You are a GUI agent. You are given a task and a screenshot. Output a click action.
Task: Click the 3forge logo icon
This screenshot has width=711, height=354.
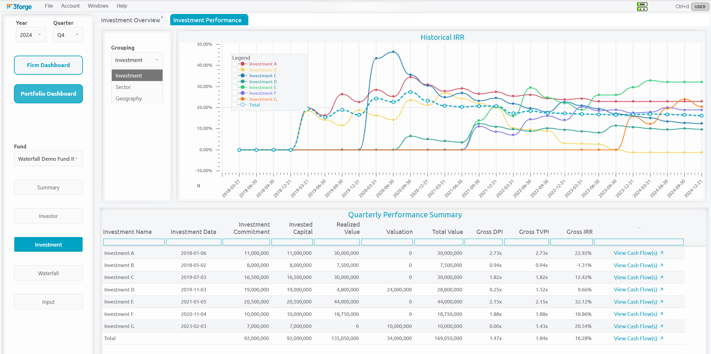10,6
